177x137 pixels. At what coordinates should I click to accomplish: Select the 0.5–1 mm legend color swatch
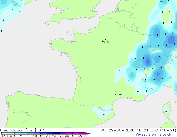(x=11, y=133)
